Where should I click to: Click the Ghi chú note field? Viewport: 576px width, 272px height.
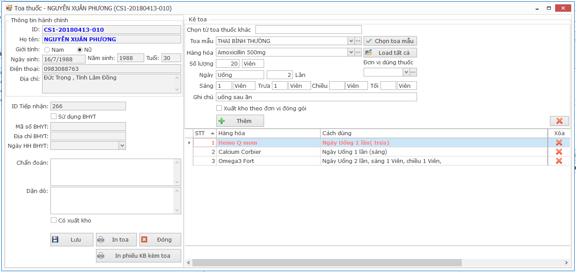[316, 97]
